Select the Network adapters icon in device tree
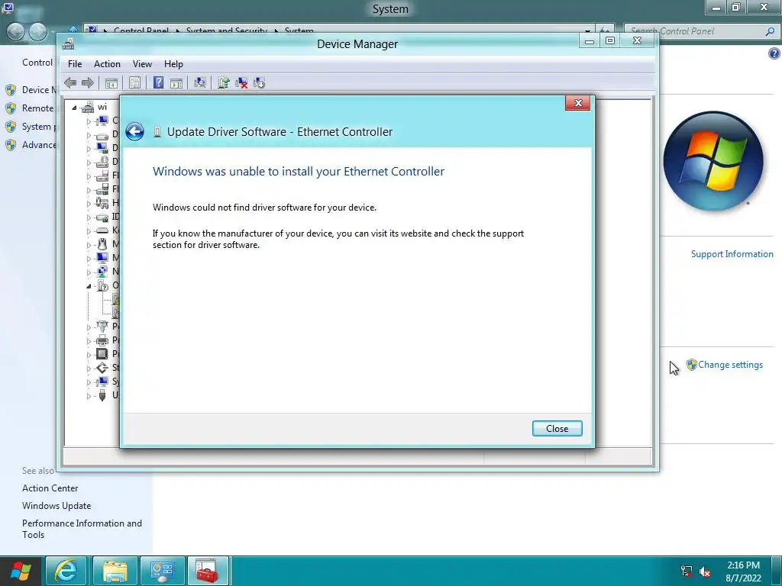 [x=102, y=272]
